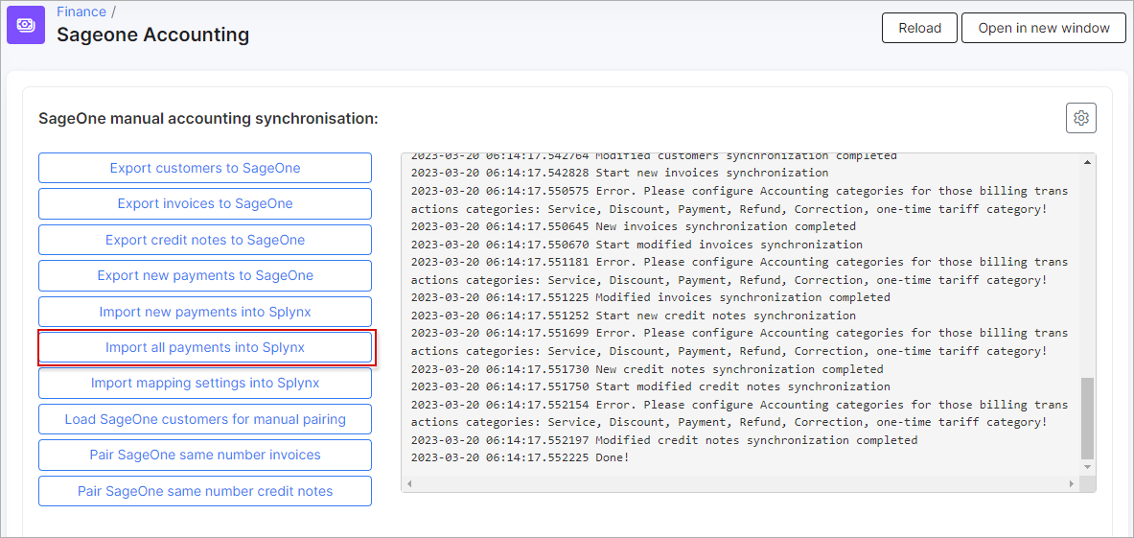This screenshot has width=1134, height=538.
Task: Click Import all payments into Splynx
Action: click(x=205, y=347)
